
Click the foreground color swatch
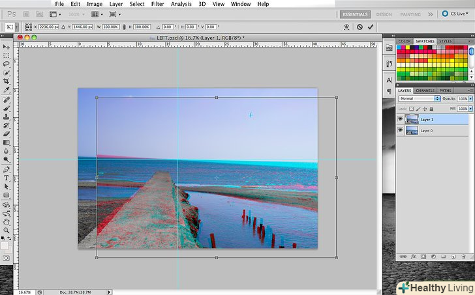pyautogui.click(x=5, y=244)
